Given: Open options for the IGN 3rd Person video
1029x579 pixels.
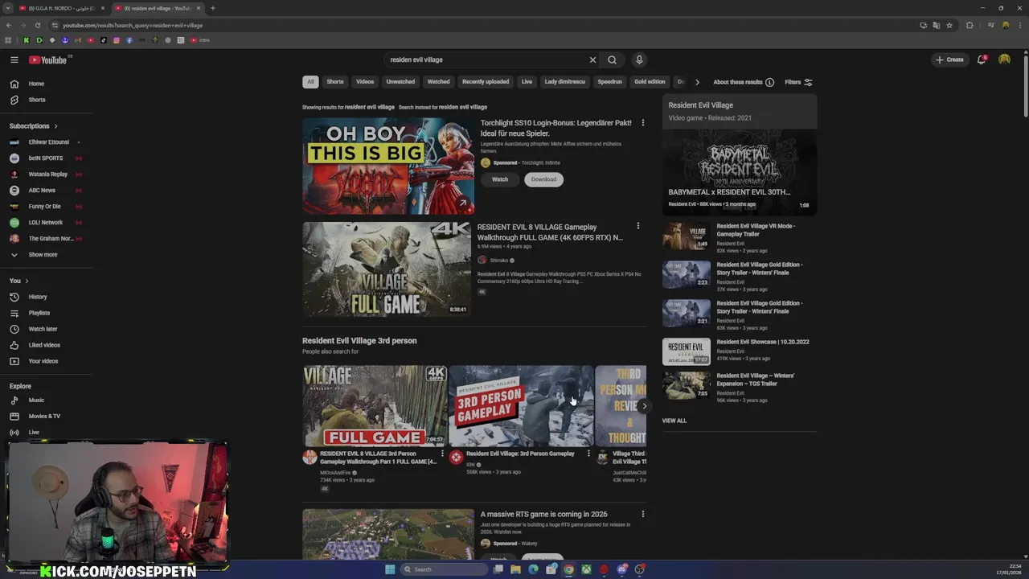Looking at the screenshot, I should pyautogui.click(x=588, y=454).
